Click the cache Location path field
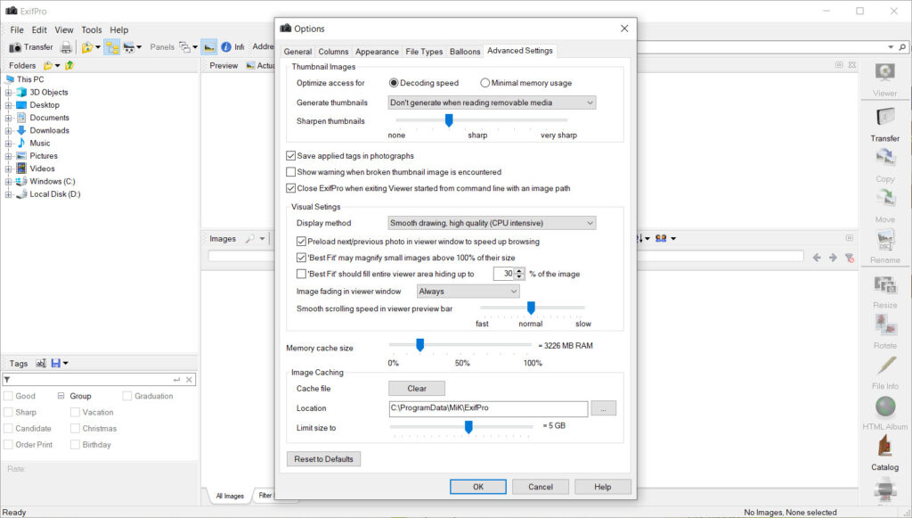This screenshot has width=912, height=518. 488,408
